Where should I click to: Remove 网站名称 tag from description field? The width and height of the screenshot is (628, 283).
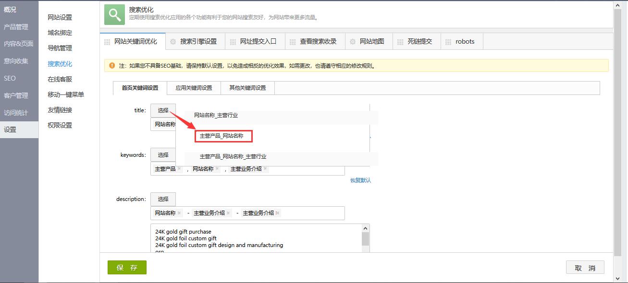coord(179,213)
